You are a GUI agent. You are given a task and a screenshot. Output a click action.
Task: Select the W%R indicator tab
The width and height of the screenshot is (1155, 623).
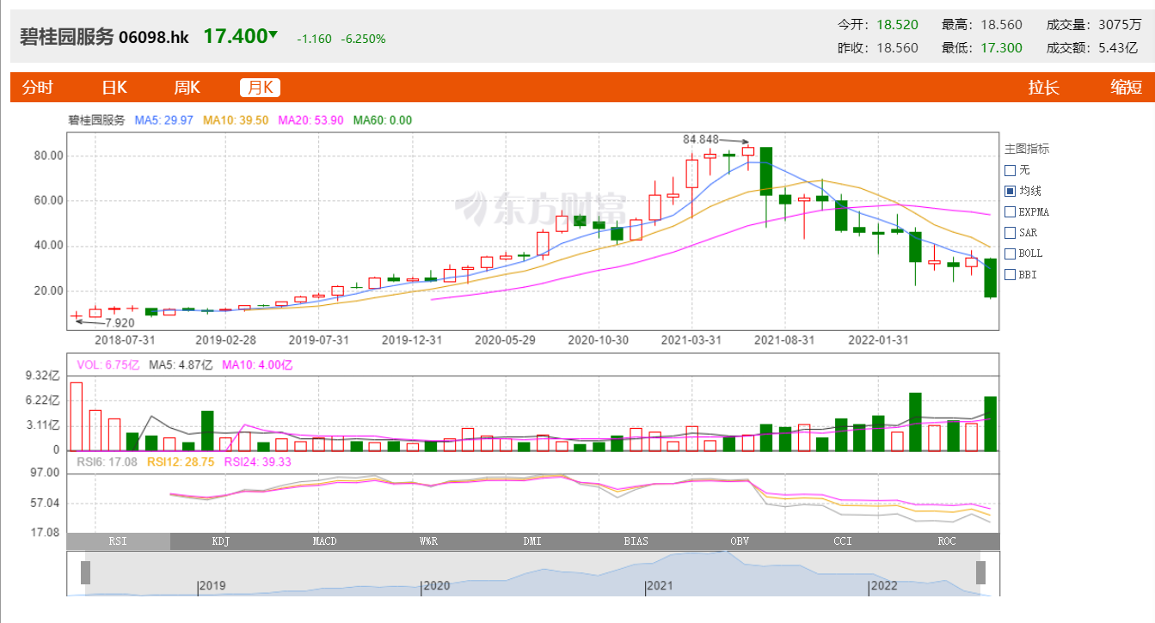pyautogui.click(x=429, y=541)
